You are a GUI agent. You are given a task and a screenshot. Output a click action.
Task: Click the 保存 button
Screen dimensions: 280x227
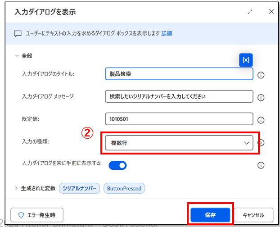tap(210, 215)
